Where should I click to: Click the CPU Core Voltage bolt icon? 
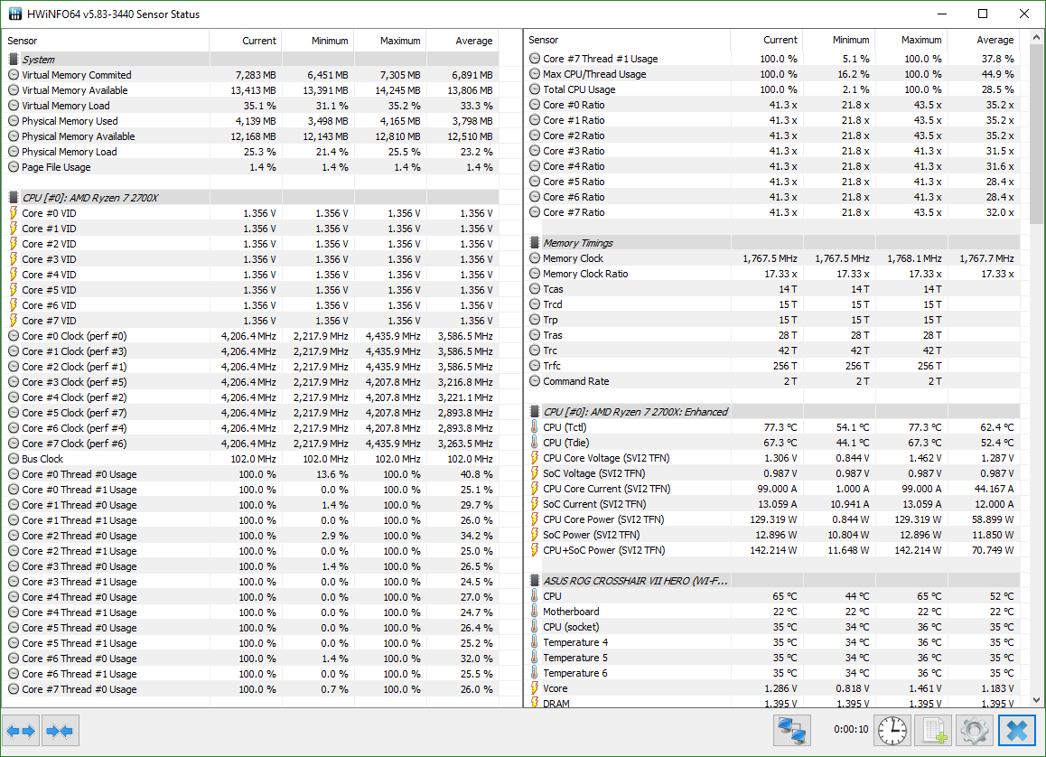point(535,457)
